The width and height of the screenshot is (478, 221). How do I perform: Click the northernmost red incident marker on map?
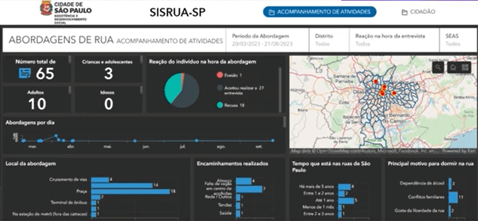tap(375, 81)
